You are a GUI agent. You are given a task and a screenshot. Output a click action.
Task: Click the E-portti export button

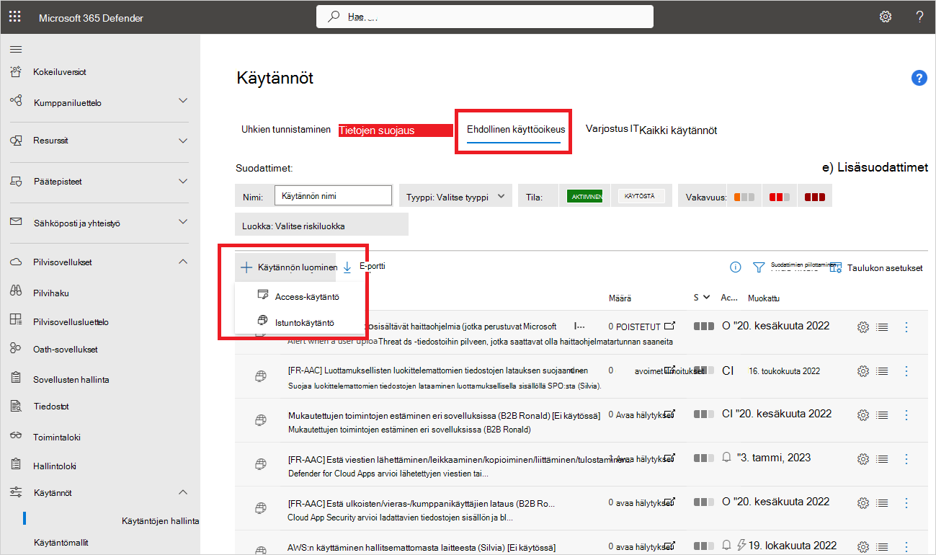[364, 267]
